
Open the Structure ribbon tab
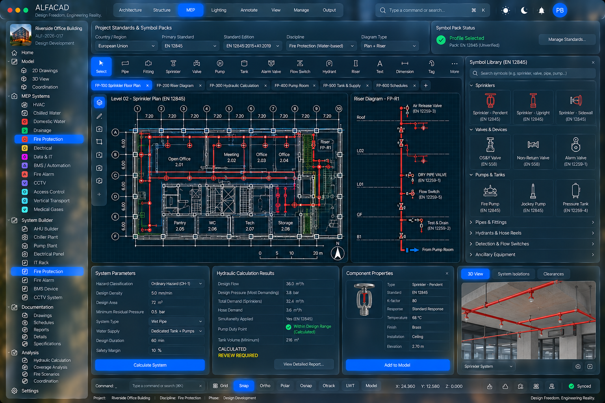[x=162, y=10]
